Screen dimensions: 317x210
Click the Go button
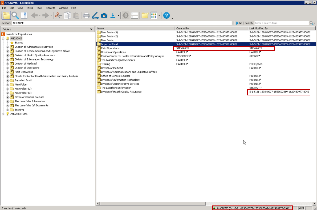pyautogui.click(x=239, y=23)
